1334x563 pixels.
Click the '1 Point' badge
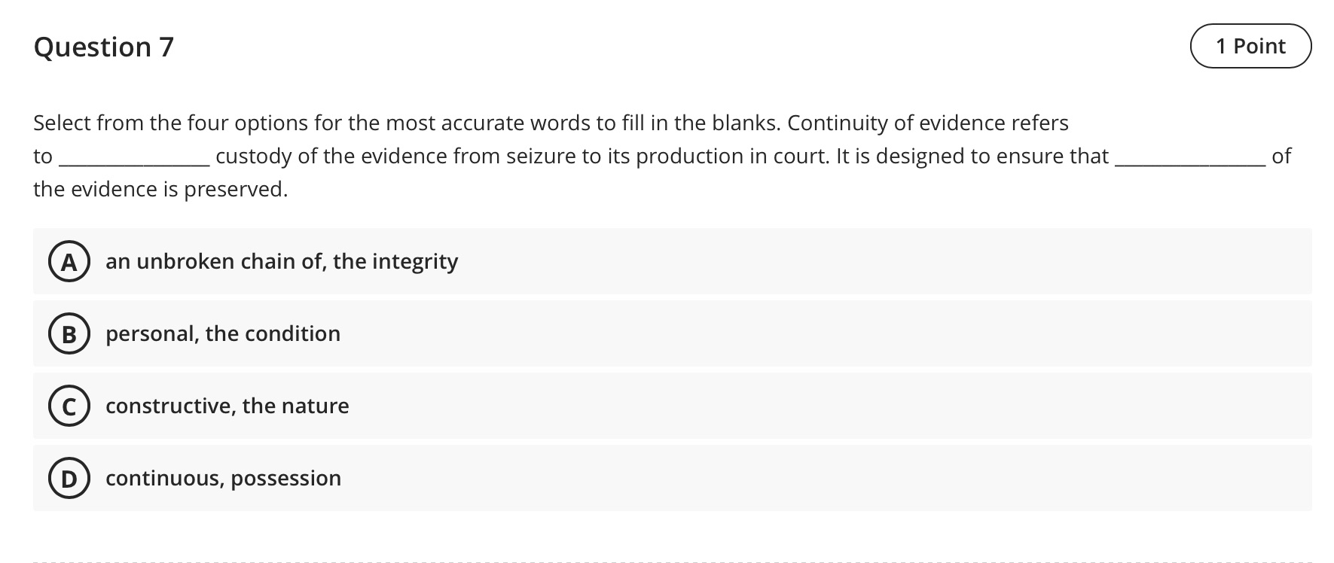pyautogui.click(x=1250, y=46)
